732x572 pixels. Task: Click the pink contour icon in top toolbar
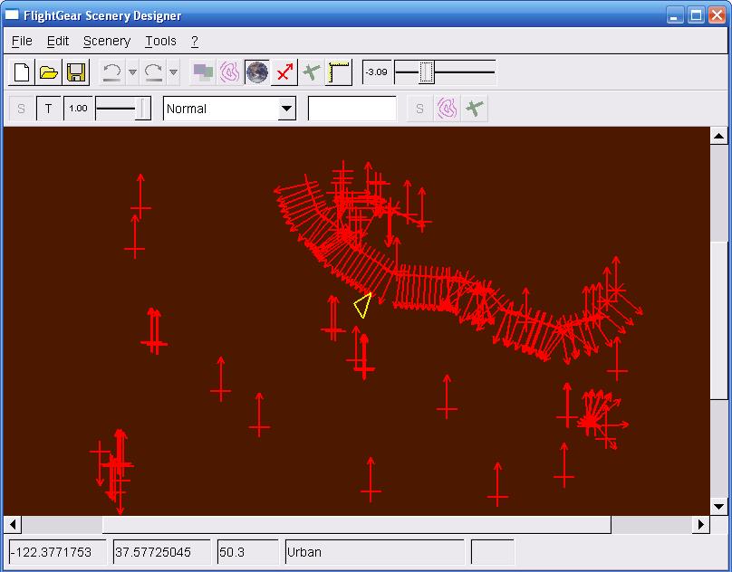pos(230,72)
